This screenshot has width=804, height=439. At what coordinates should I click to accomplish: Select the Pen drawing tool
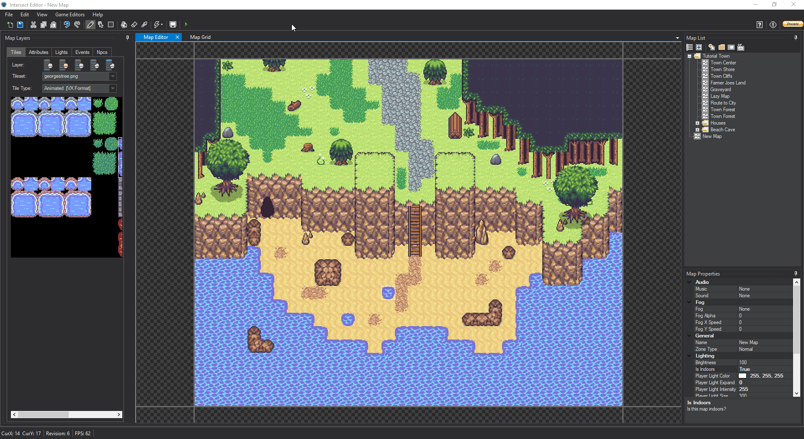[x=90, y=25]
